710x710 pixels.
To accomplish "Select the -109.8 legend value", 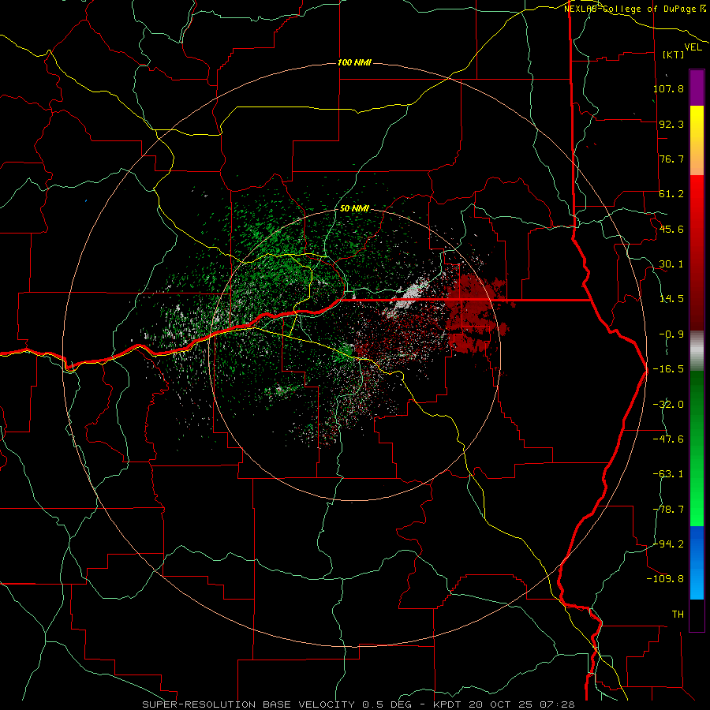I will [x=665, y=579].
